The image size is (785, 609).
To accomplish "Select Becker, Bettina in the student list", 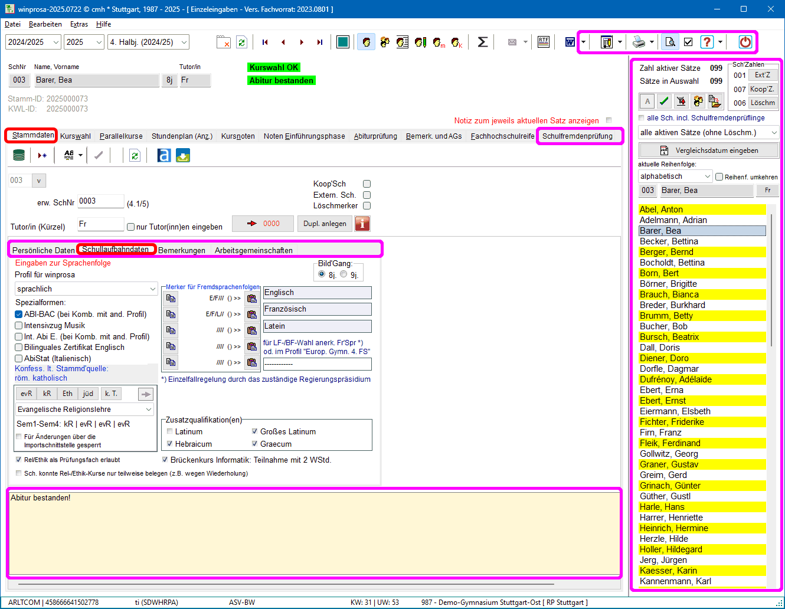I will 669,241.
